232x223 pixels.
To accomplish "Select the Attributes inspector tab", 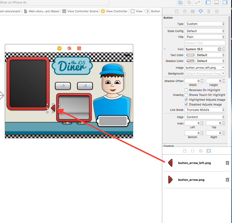I will click(201, 11).
